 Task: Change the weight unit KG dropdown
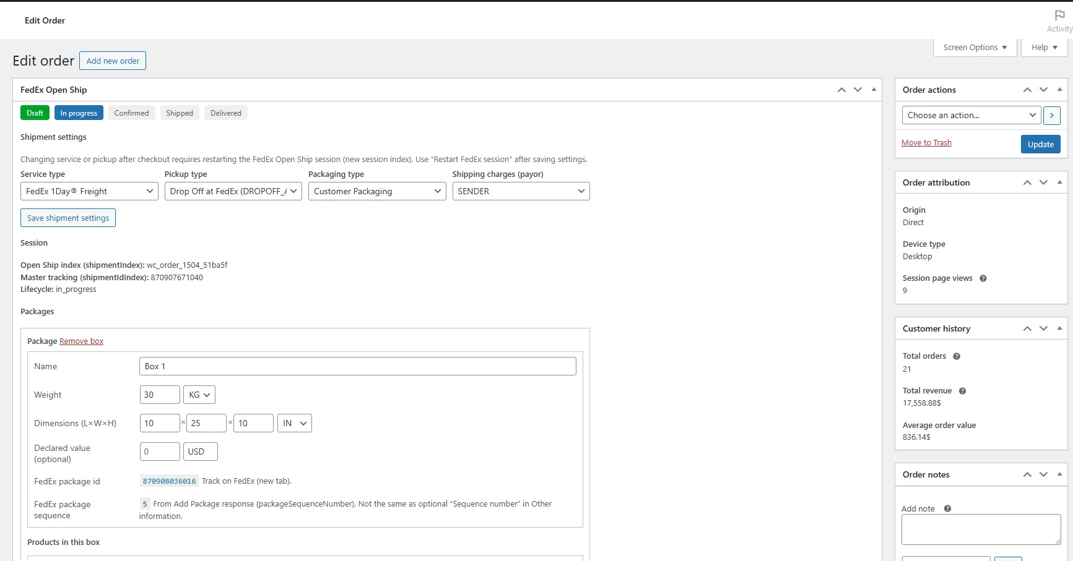click(199, 395)
